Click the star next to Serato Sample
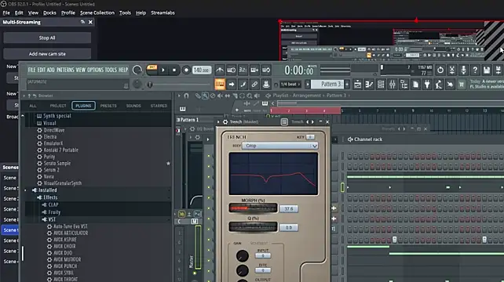 (168, 163)
